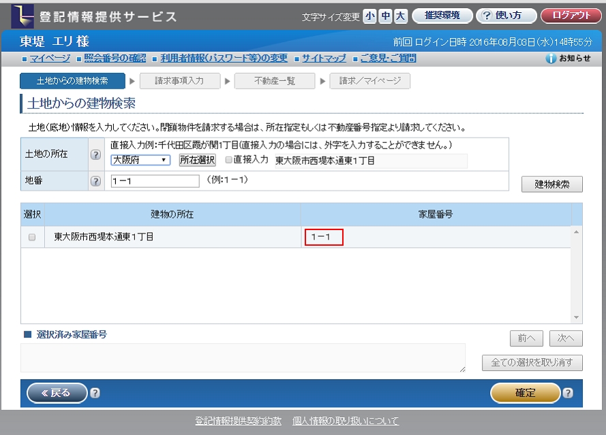Image resolution: width=606 pixels, height=435 pixels.
Task: Open the 推奨環境 page
Action: 442,16
